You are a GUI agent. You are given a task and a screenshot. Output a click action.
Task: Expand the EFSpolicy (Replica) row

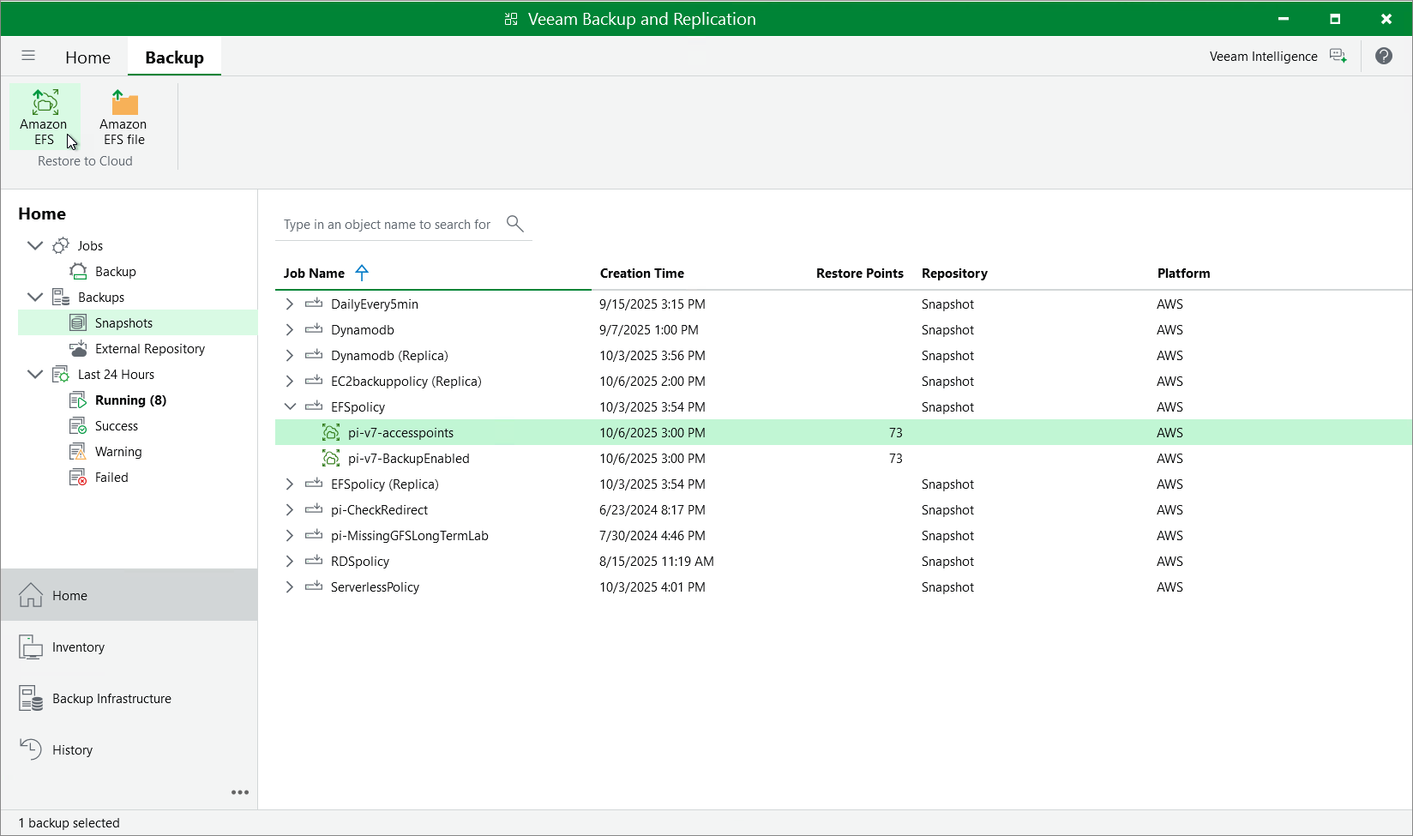point(290,484)
